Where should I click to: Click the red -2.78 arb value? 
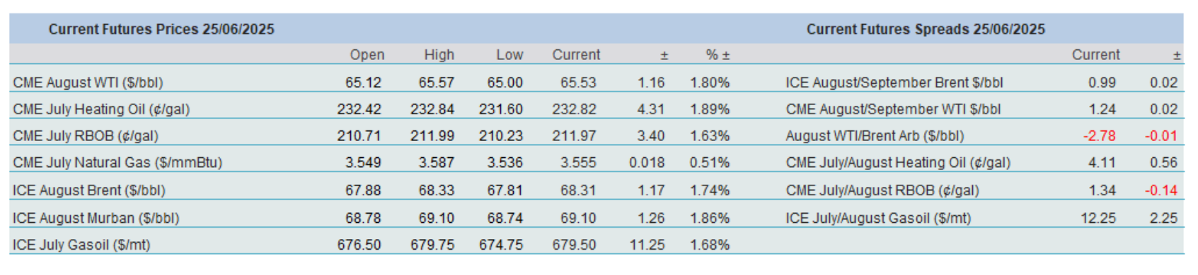coord(1099,136)
